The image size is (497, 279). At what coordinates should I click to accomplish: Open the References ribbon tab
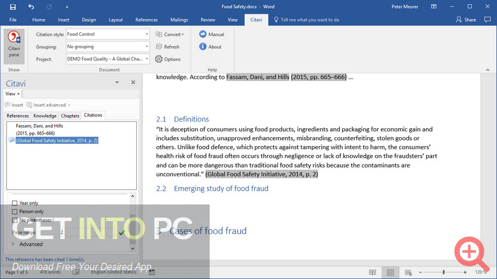pyautogui.click(x=146, y=20)
